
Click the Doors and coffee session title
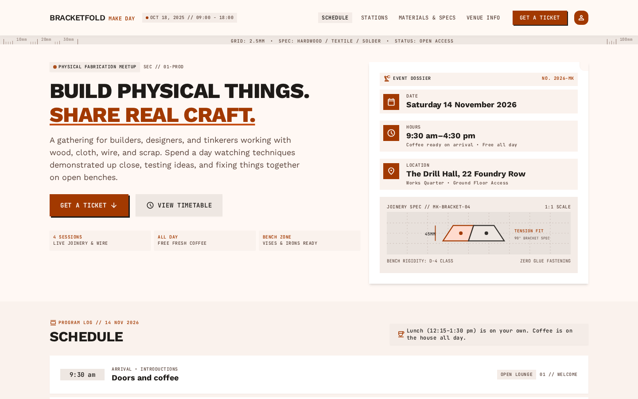point(145,378)
